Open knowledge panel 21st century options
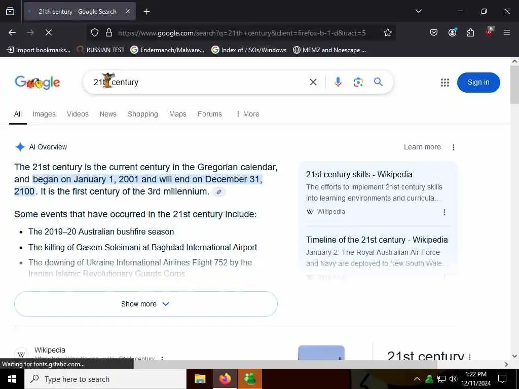Screen dimensions: 519x389 click(470, 357)
